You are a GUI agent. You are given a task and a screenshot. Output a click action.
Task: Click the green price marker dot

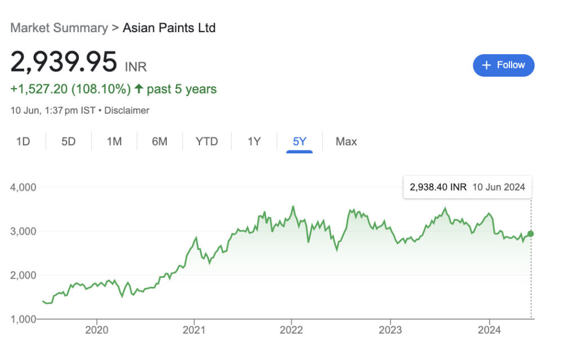click(530, 232)
